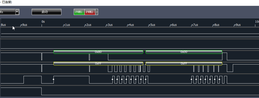
Task: Click the 启动 start button
Action: (x=47, y=12)
